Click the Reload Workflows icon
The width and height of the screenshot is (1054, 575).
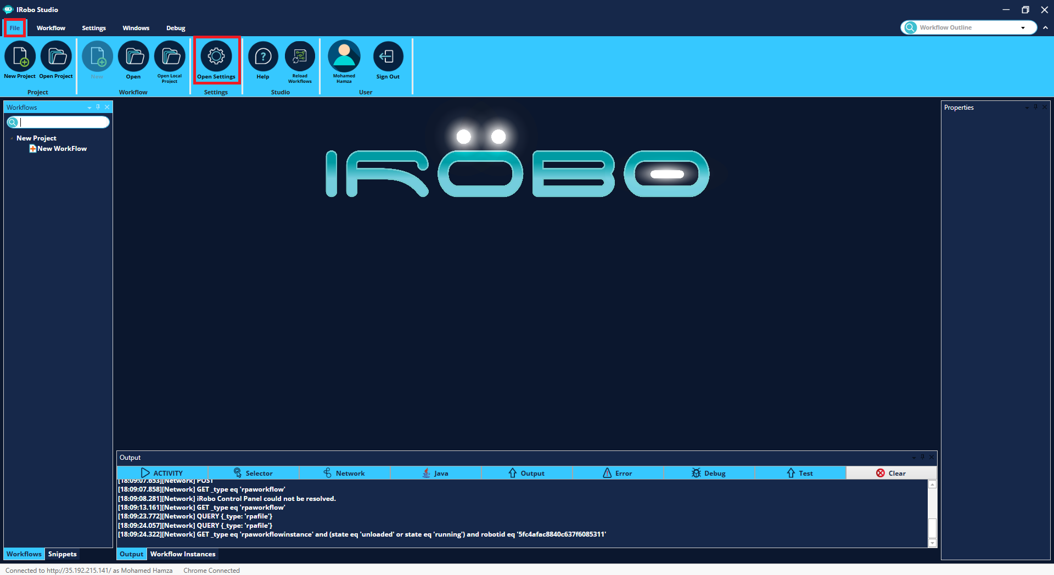(300, 57)
